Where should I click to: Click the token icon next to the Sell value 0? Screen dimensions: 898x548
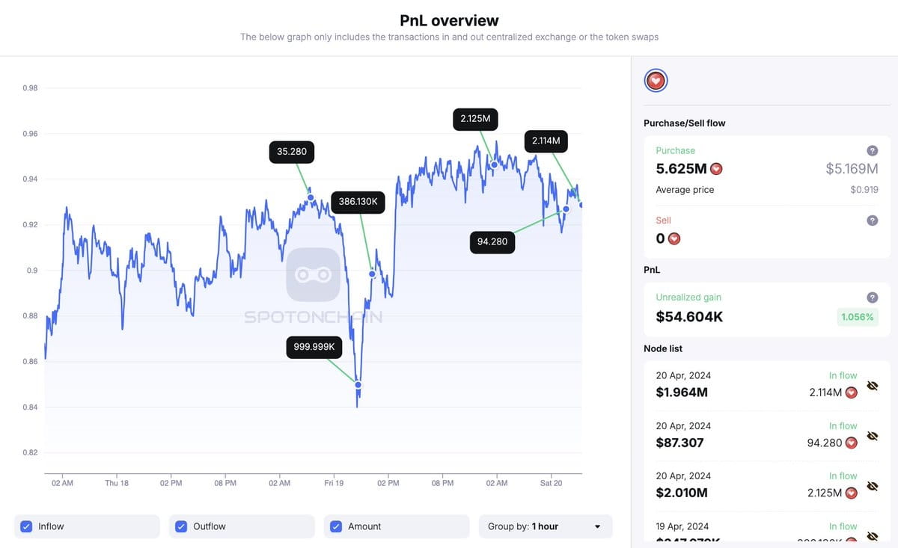[674, 238]
